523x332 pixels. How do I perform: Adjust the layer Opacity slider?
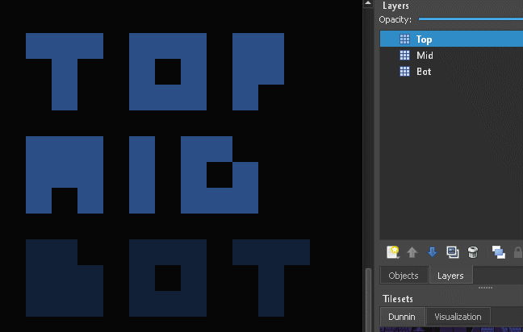471,19
